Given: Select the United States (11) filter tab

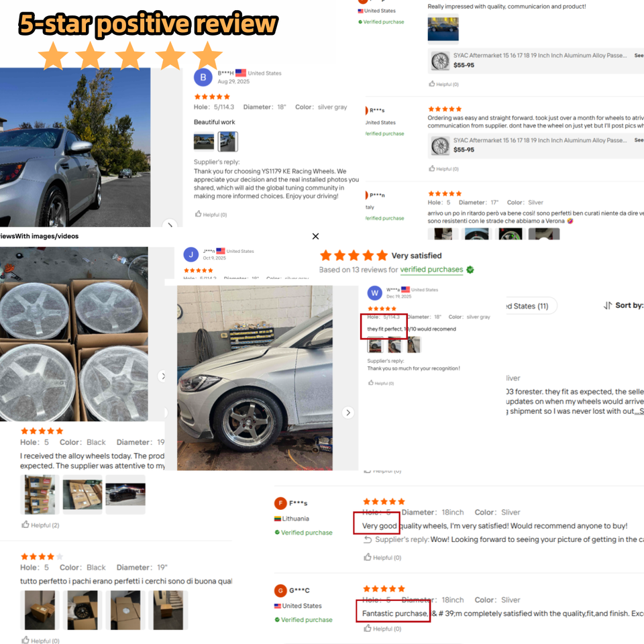Looking at the screenshot, I should (531, 306).
